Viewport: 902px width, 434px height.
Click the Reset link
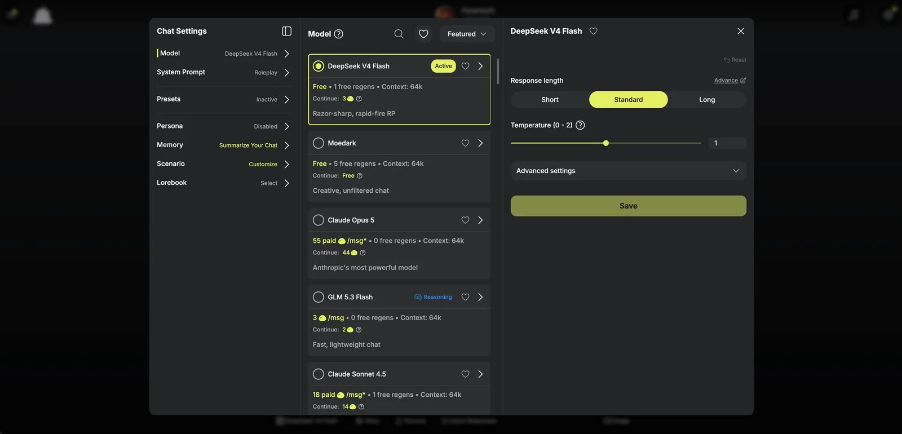pyautogui.click(x=735, y=60)
